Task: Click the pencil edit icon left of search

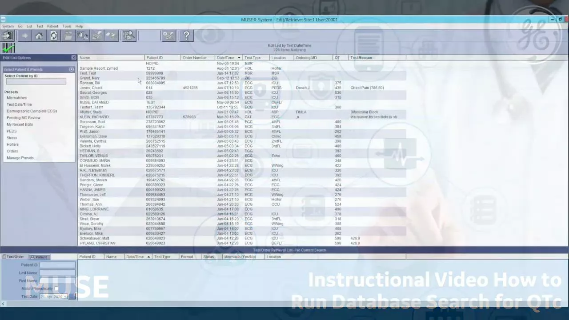Action: tap(112, 36)
